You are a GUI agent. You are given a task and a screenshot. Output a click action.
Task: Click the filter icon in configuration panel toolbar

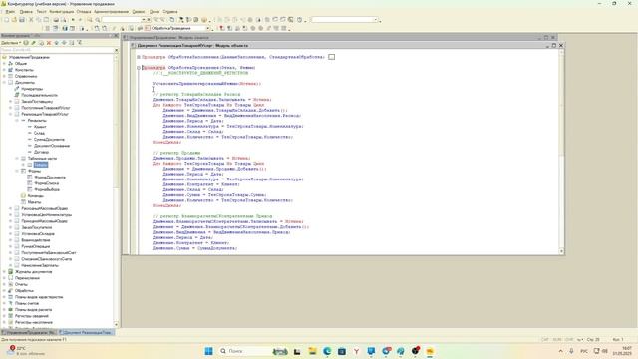(80, 43)
